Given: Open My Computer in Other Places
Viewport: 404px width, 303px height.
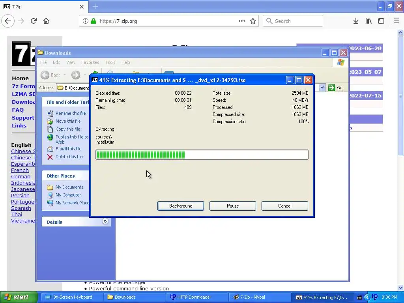Looking at the screenshot, I should (x=68, y=195).
